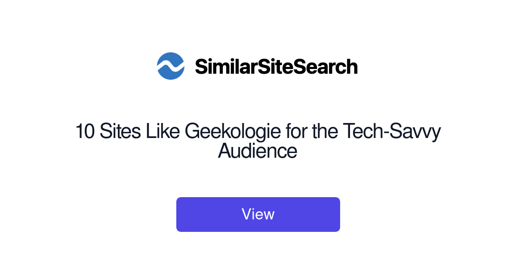
Task: Click the word 'Like' in the headline
Action: pyautogui.click(x=163, y=132)
